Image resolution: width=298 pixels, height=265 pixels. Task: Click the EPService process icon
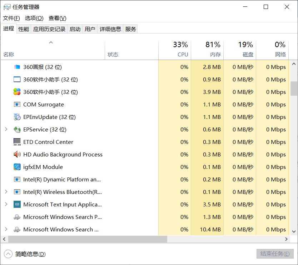tap(17, 130)
